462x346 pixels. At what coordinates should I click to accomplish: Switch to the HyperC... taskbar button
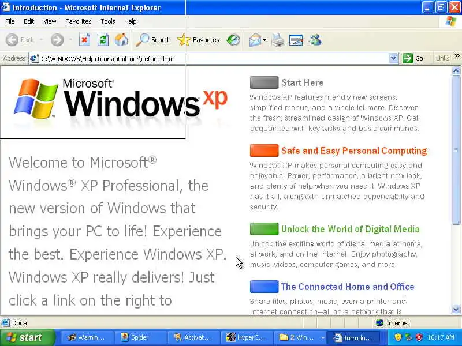[x=247, y=338]
